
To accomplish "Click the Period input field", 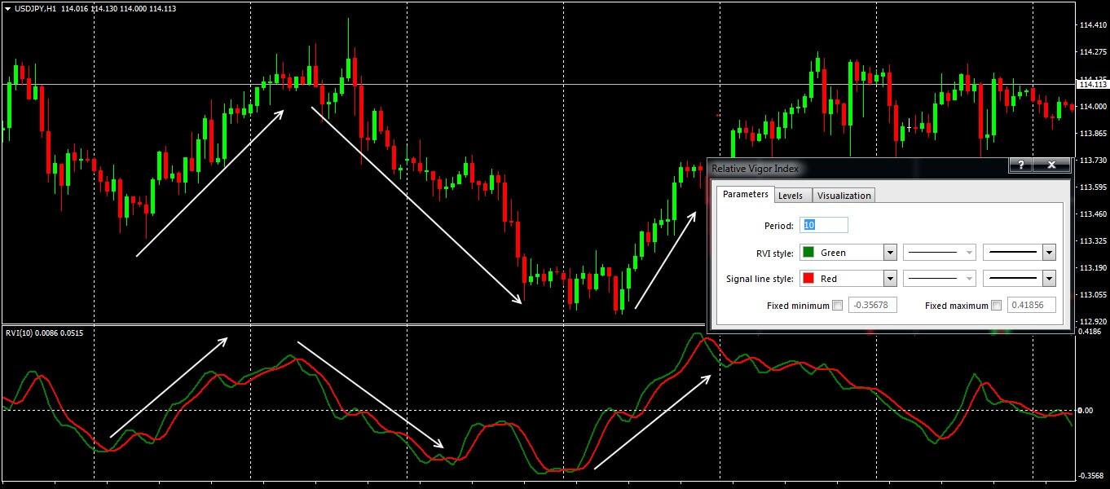I will (825, 225).
